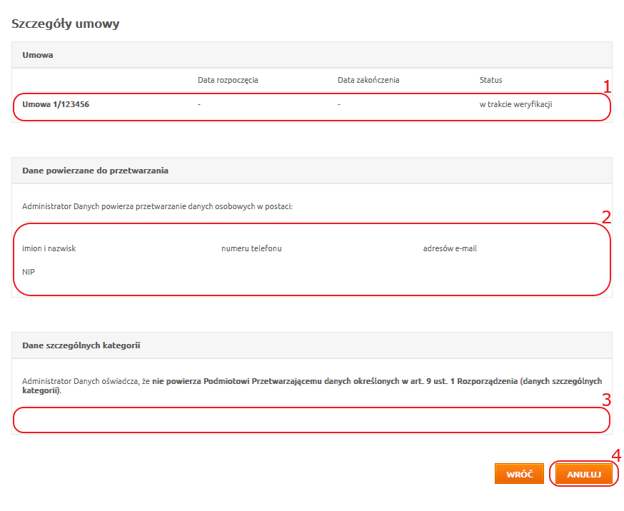
Task: Click the 'imion i nazwisk' data item
Action: click(49, 248)
